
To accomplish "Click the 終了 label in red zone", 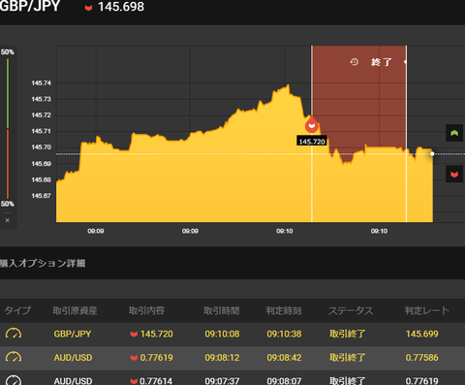I will [x=382, y=62].
